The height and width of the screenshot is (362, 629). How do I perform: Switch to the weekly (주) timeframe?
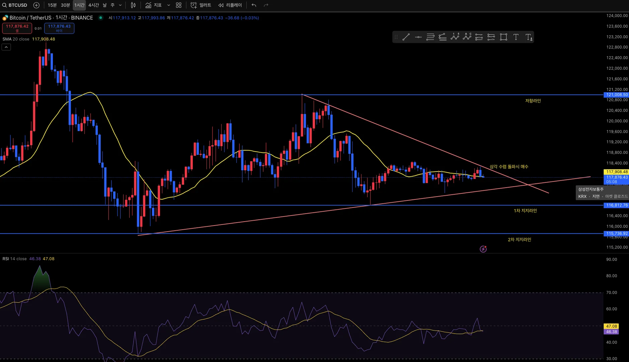coord(112,5)
